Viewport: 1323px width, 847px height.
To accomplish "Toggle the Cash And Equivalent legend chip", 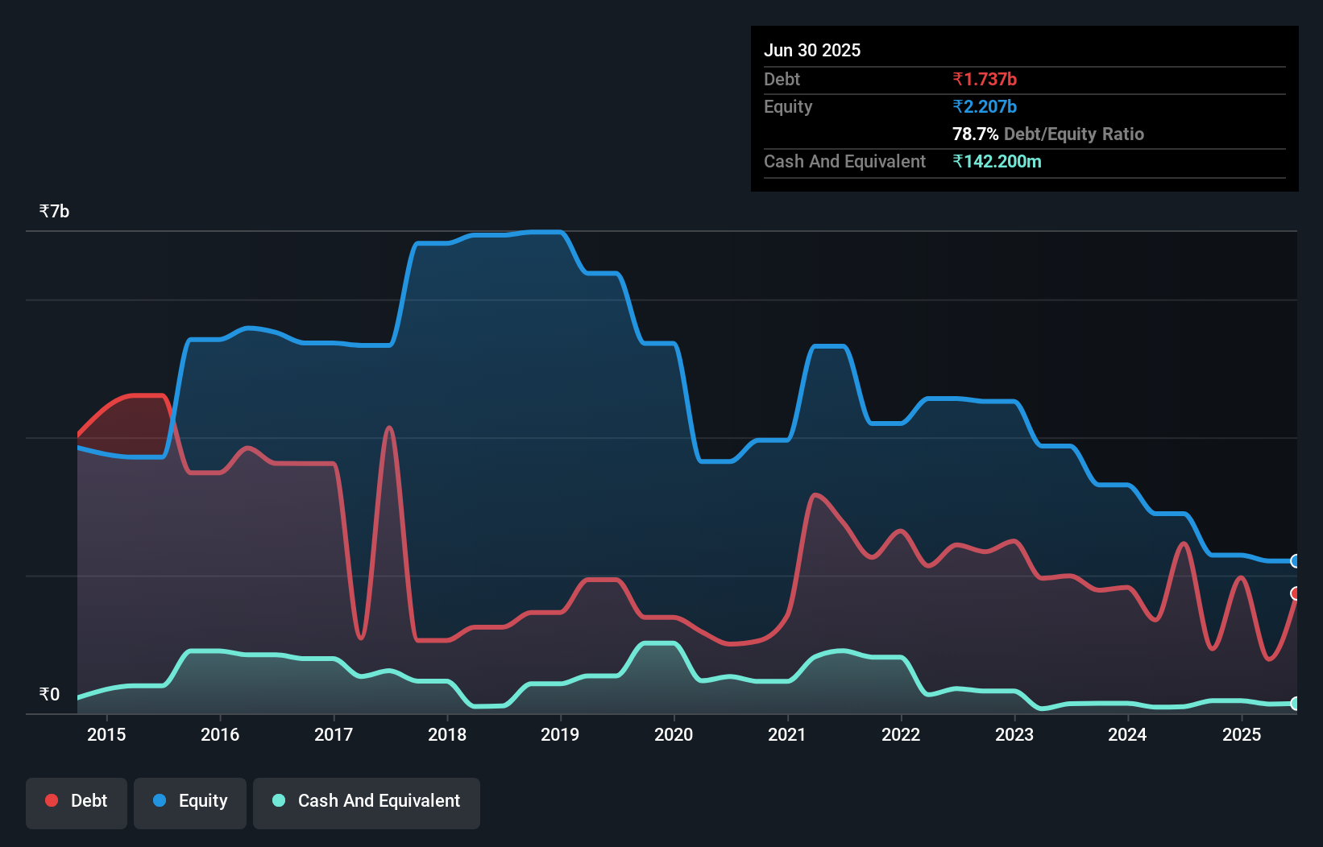I will click(367, 801).
